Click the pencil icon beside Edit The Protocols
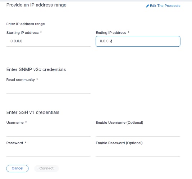The image size is (192, 179). tap(147, 6)
